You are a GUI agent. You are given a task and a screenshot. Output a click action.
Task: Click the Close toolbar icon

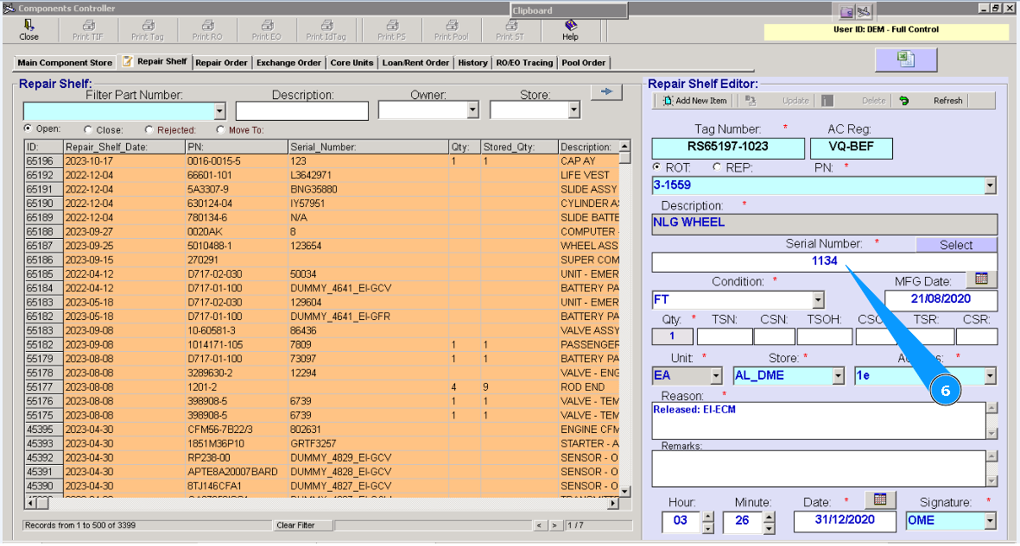pos(29,27)
